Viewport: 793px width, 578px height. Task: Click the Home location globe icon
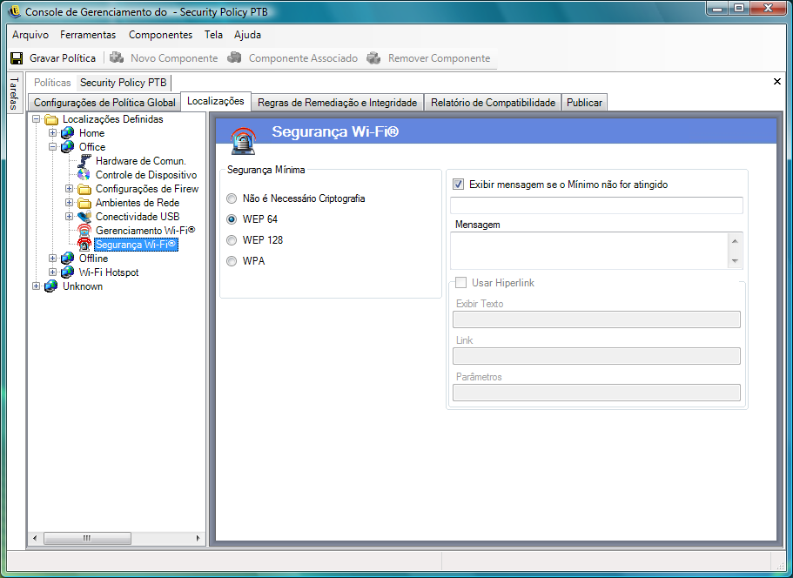pos(67,133)
